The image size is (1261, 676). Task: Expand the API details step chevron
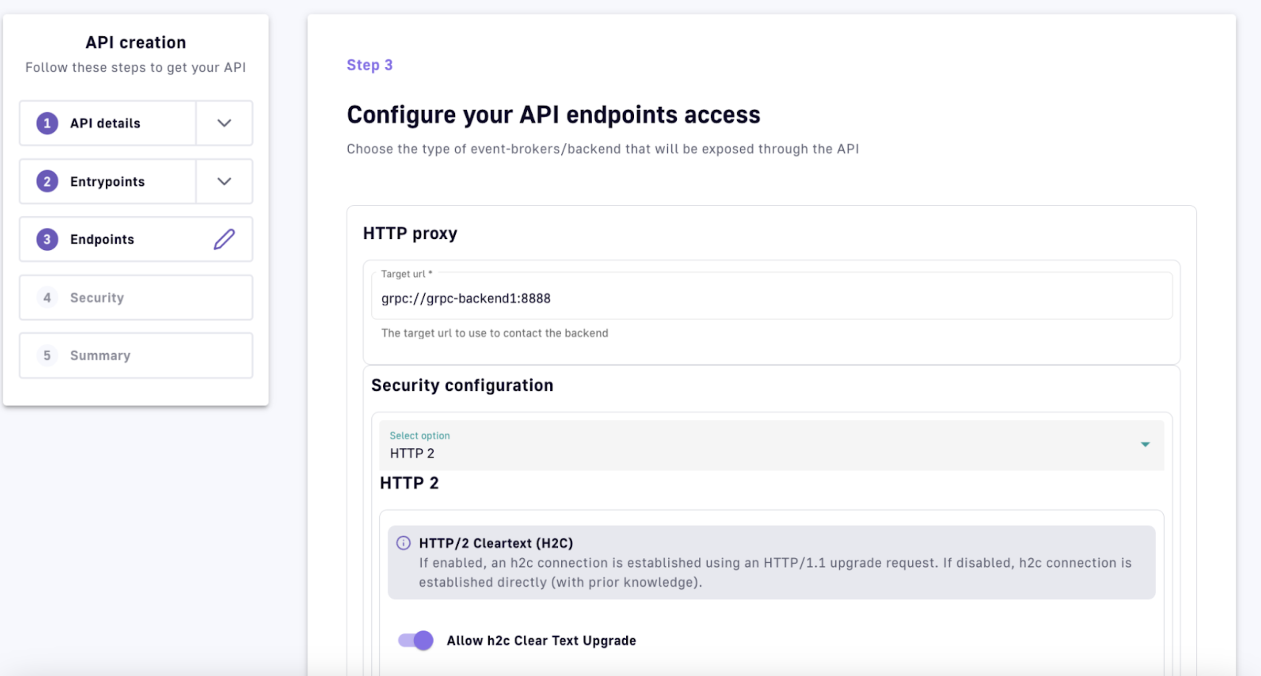point(224,124)
